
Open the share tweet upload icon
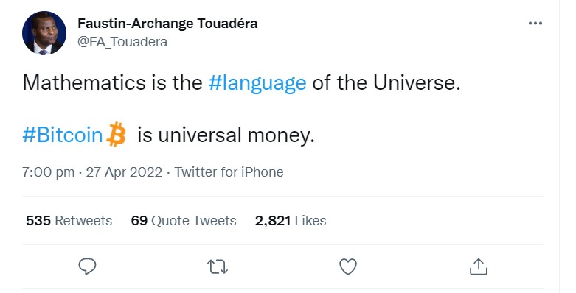click(479, 266)
